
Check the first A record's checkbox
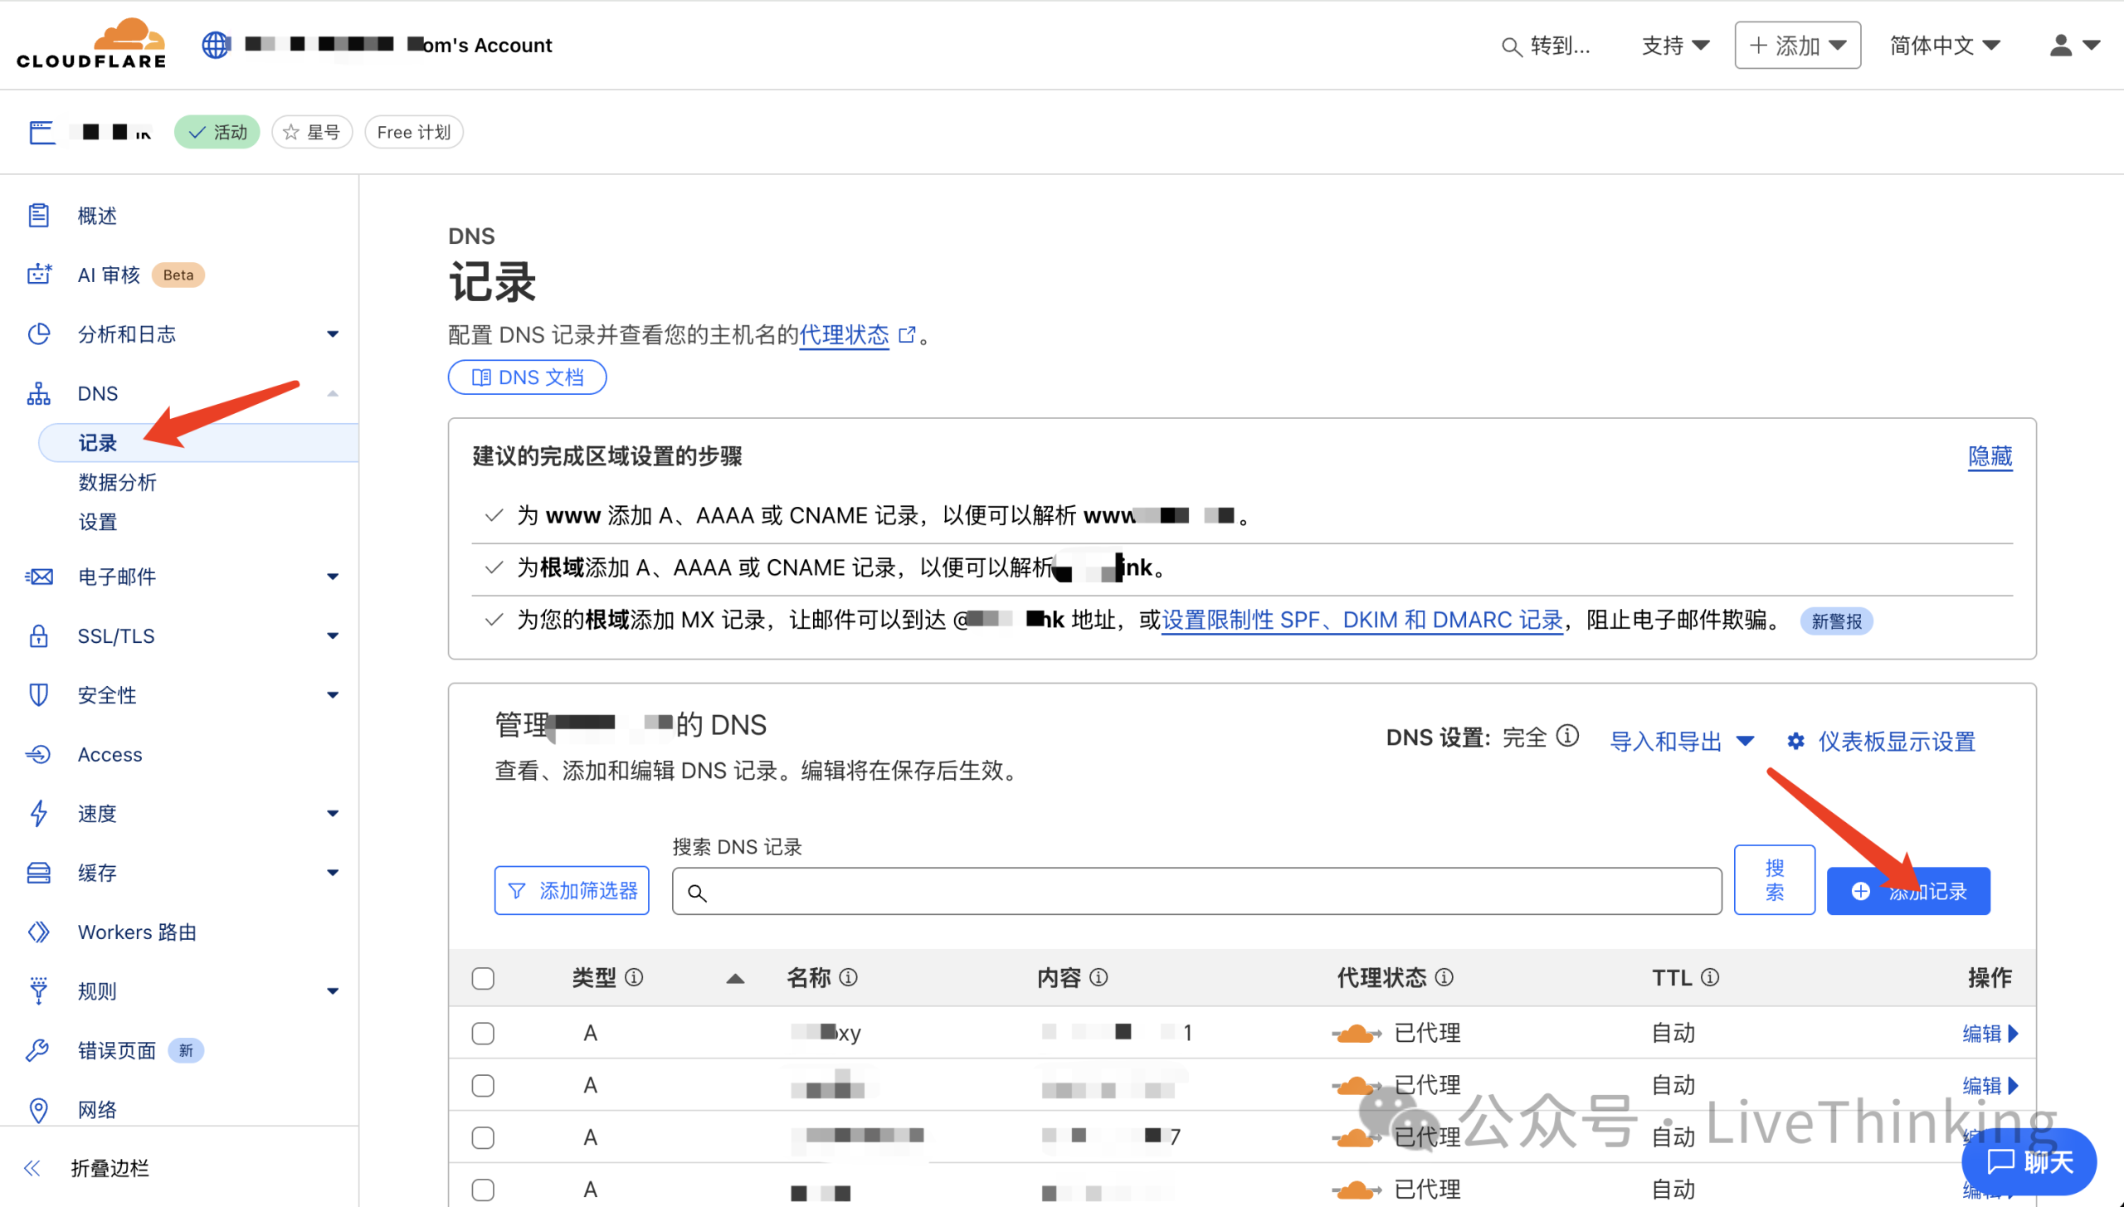pos(482,1033)
